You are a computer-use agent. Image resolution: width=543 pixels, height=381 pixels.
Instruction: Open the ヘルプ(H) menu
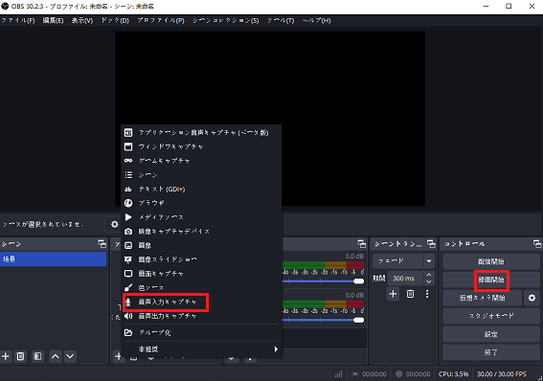click(317, 21)
